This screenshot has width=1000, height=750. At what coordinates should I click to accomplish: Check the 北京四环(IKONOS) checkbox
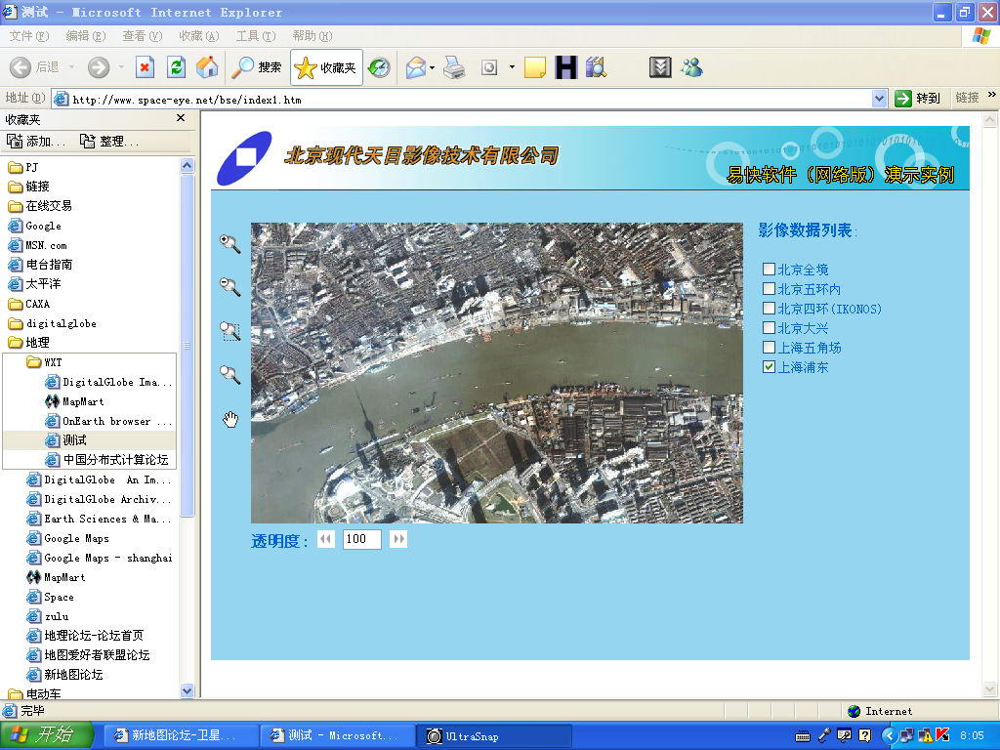pos(770,309)
